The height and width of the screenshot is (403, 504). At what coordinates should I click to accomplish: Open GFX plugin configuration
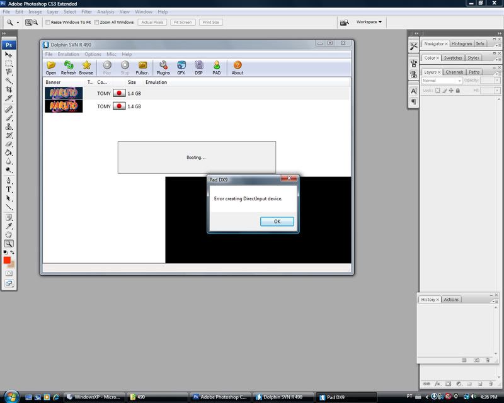coord(181,68)
